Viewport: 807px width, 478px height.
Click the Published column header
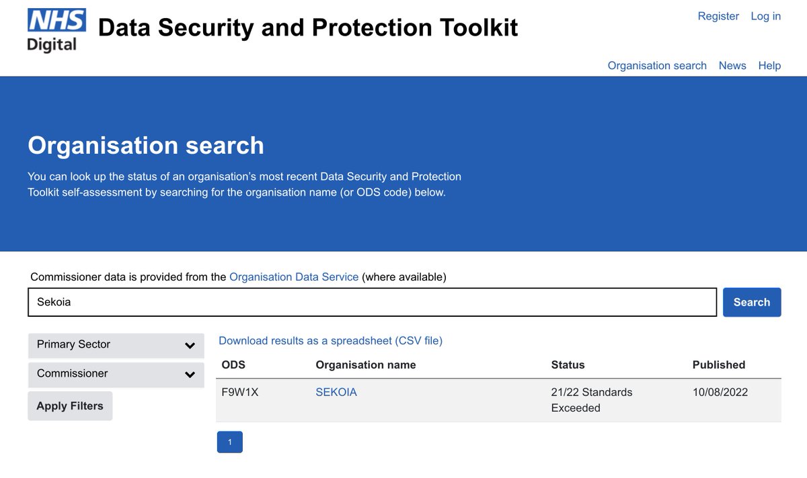tap(719, 365)
